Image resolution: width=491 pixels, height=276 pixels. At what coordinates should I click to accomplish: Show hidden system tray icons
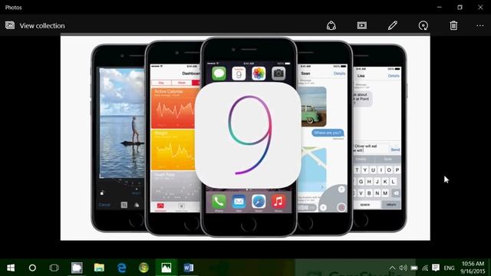click(392, 268)
